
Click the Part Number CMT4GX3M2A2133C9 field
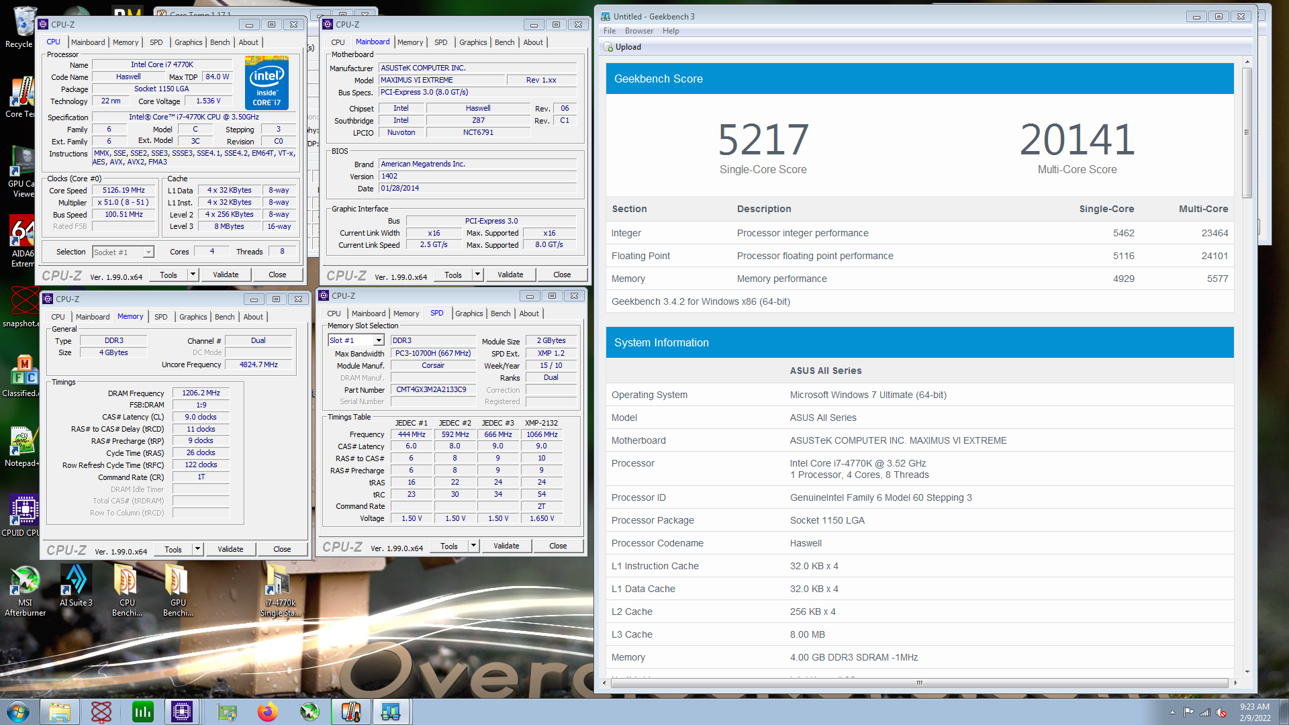tap(433, 390)
